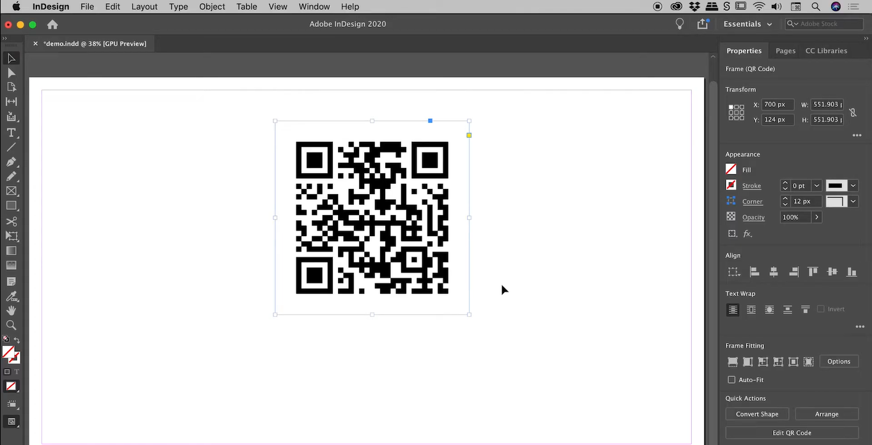Image resolution: width=872 pixels, height=445 pixels.
Task: Switch to the Pages tab
Action: tap(784, 50)
